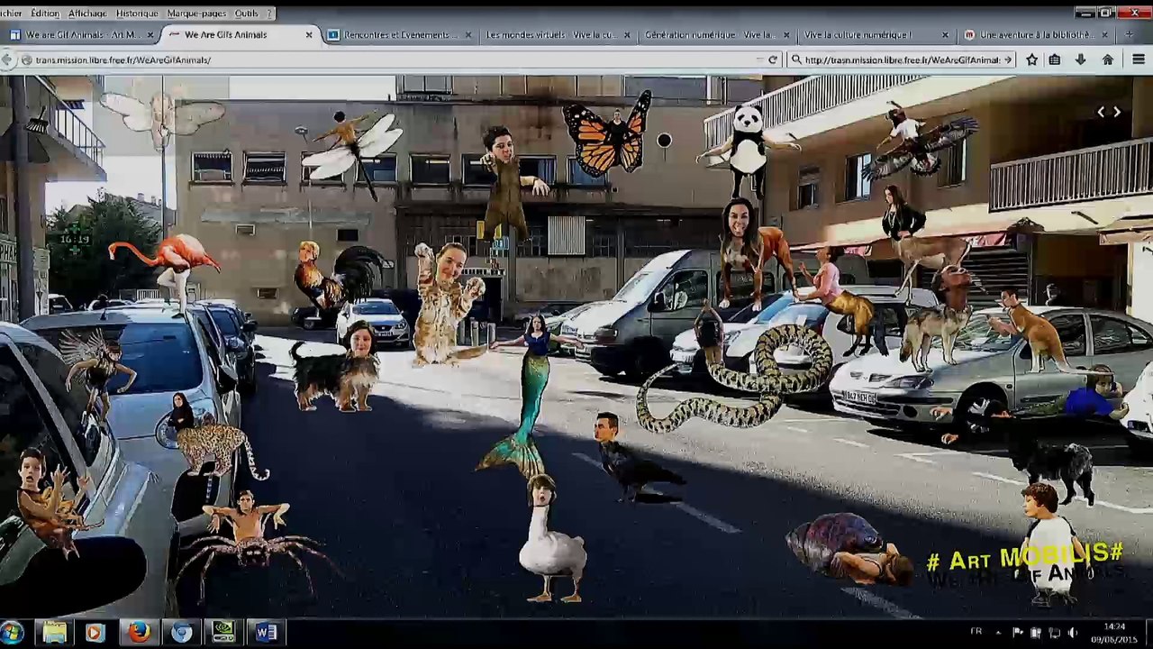Close the 'Génération numérique' tab
This screenshot has height=649, width=1153.
(786, 35)
